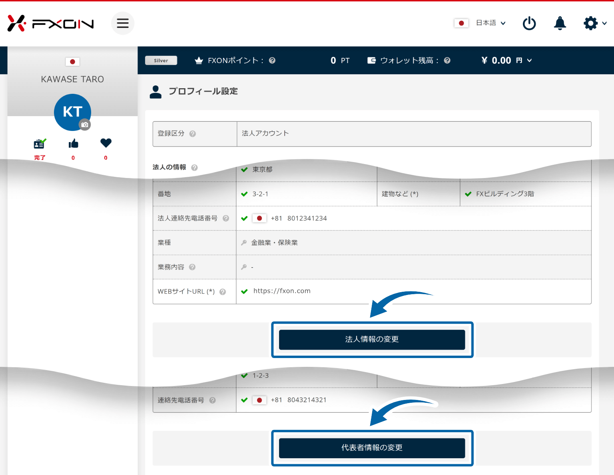Click the 東京都 prefecture value

click(262, 170)
